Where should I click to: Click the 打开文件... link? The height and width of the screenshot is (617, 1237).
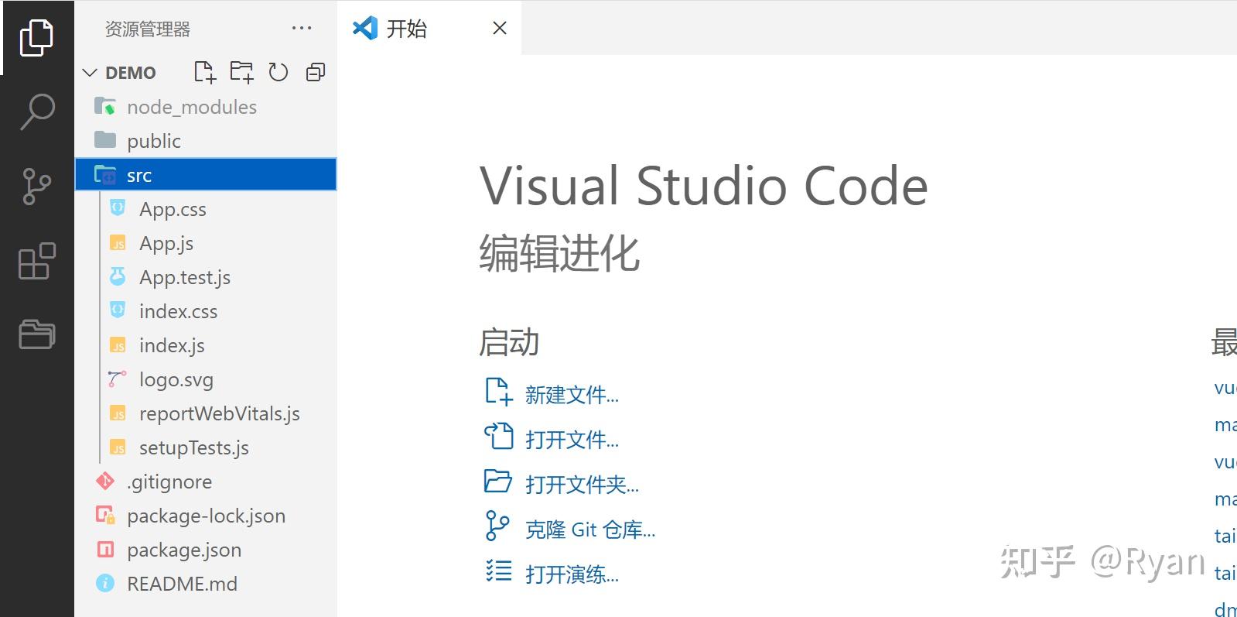point(572,440)
